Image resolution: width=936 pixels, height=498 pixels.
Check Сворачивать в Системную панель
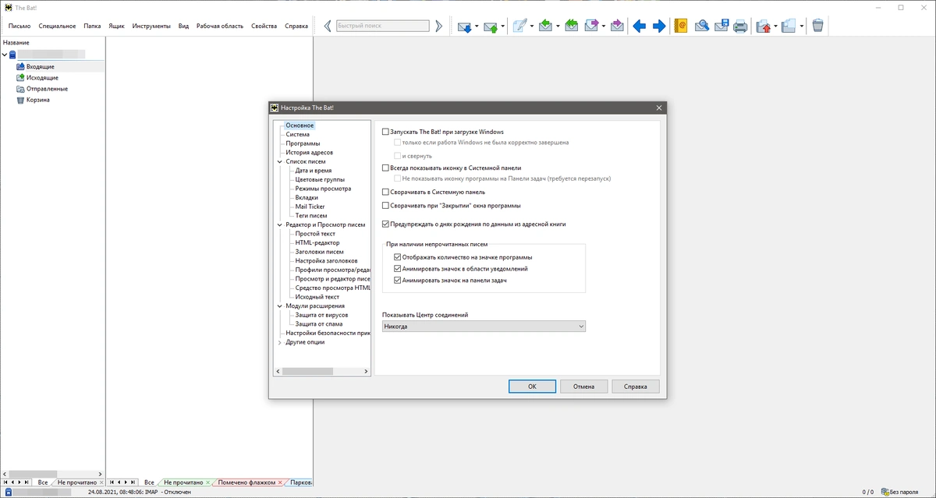point(385,192)
